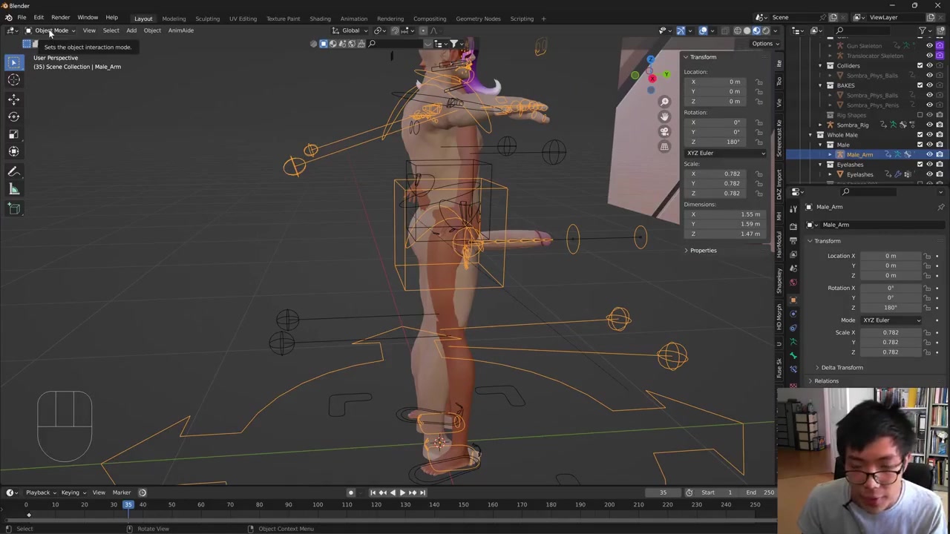The height and width of the screenshot is (534, 950).
Task: Select the Rotate tool in the toolbar
Action: click(13, 116)
